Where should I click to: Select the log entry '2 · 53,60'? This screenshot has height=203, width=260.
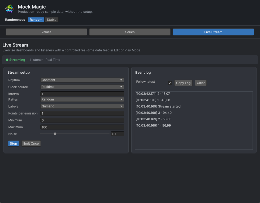click(153, 119)
